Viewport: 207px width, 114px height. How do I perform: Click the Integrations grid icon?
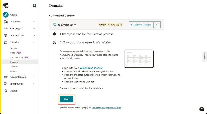6,84
